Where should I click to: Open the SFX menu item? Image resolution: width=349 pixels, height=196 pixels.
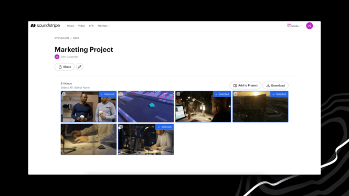click(x=91, y=26)
